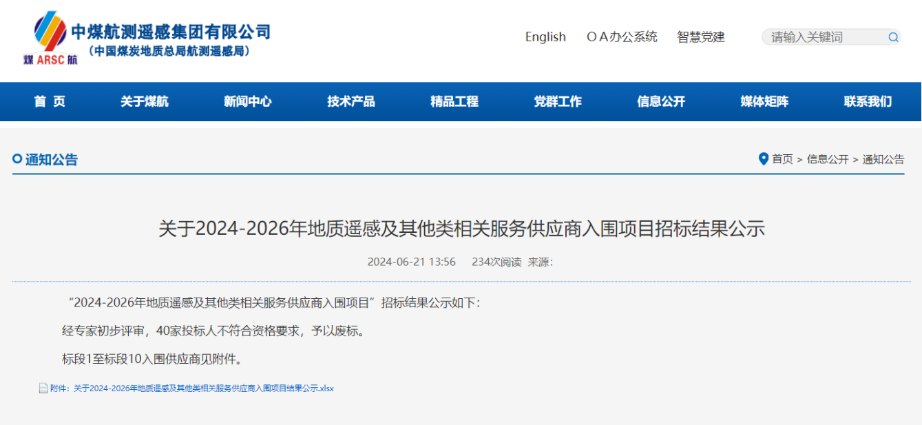Click the company name 中煤航测遥感集团有限公司
The image size is (922, 425).
pos(171,32)
